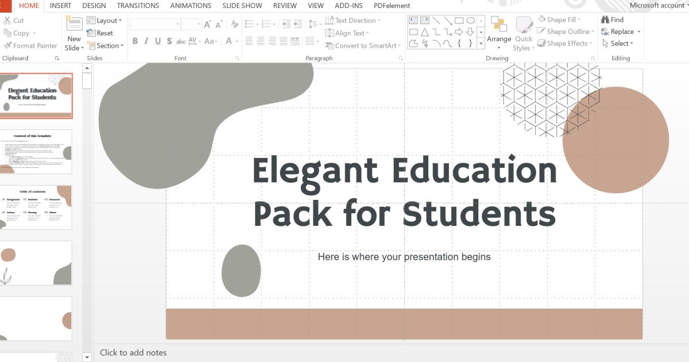Switch to the DESIGN tab
The height and width of the screenshot is (362, 689).
94,6
